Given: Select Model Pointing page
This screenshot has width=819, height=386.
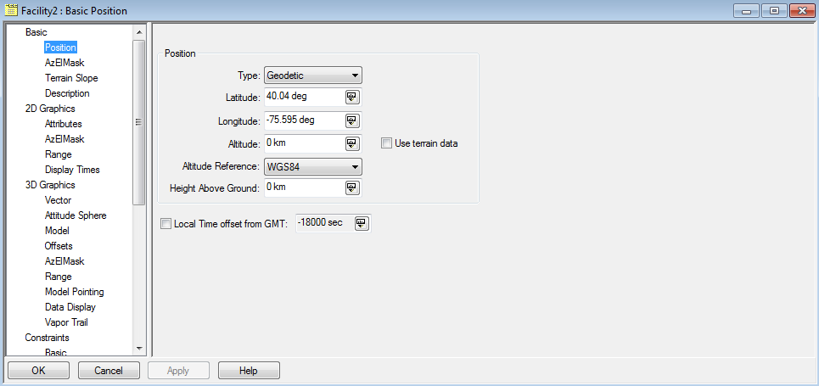Looking at the screenshot, I should click(74, 292).
